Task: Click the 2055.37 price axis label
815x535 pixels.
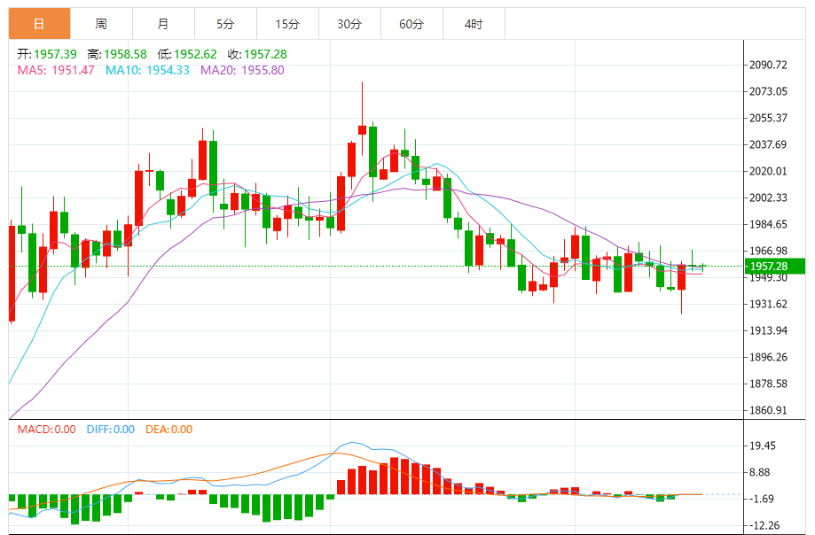Action: coord(768,118)
